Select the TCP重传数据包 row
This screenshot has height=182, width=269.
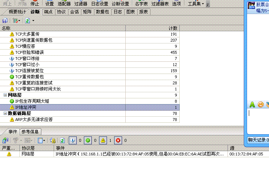click(x=90, y=77)
